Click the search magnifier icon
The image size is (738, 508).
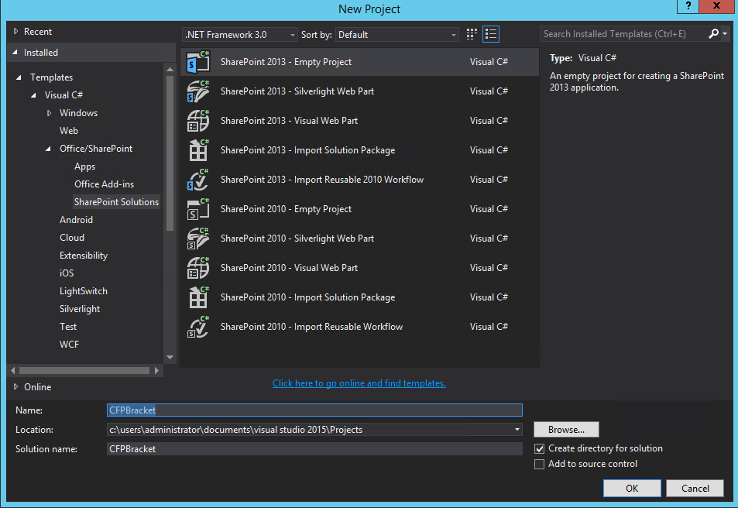click(713, 33)
